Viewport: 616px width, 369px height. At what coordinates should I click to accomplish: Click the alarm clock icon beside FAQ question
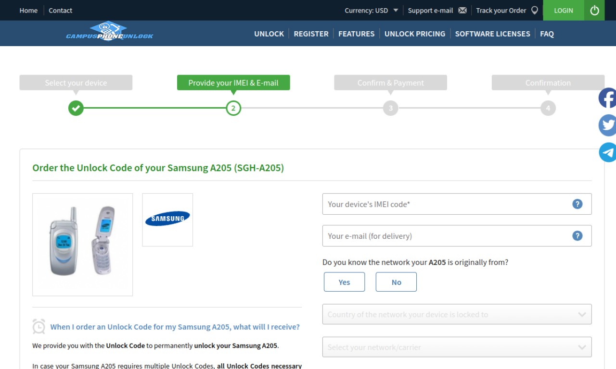[x=39, y=327]
